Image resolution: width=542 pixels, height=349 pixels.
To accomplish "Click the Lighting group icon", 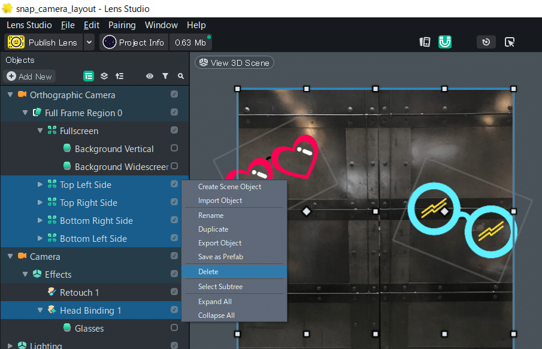I will [22, 345].
